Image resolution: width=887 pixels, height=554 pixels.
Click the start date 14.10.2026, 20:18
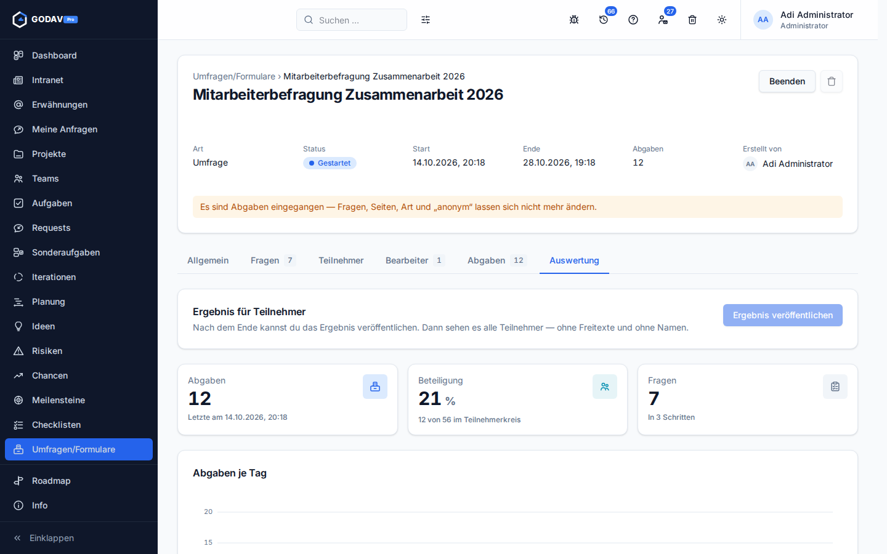point(449,163)
